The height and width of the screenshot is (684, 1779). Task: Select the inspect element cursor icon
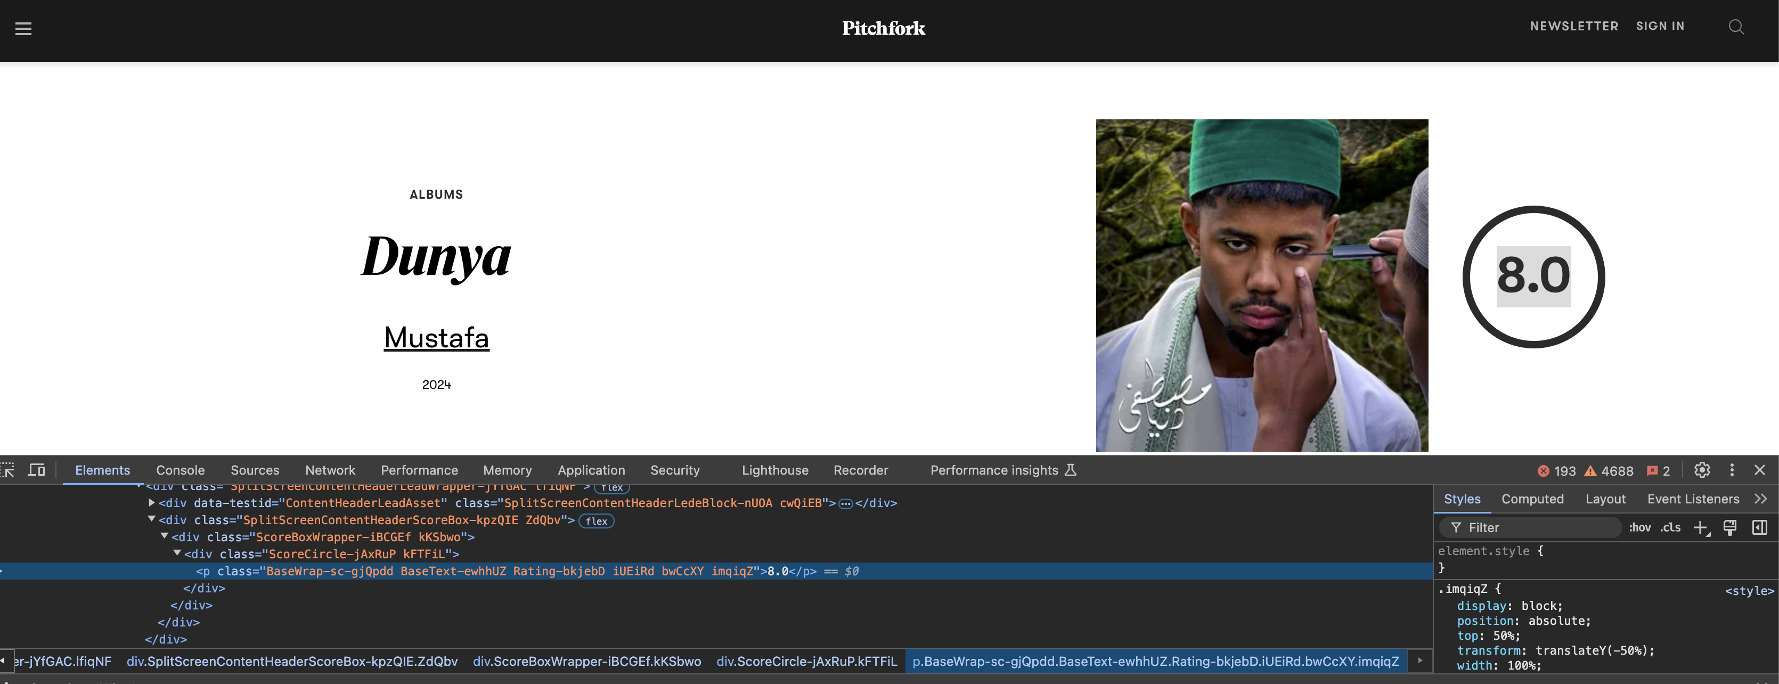click(x=9, y=470)
